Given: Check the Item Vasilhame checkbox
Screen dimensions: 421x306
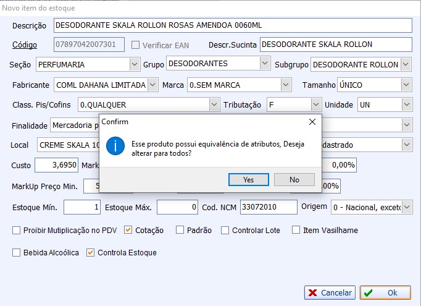Looking at the screenshot, I should tap(296, 230).
